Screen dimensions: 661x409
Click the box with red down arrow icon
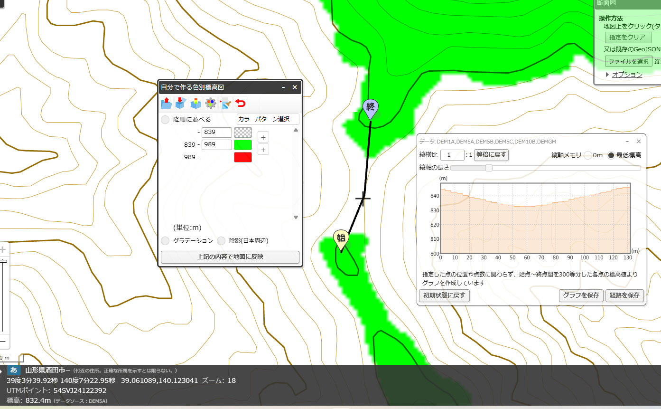[x=180, y=103]
